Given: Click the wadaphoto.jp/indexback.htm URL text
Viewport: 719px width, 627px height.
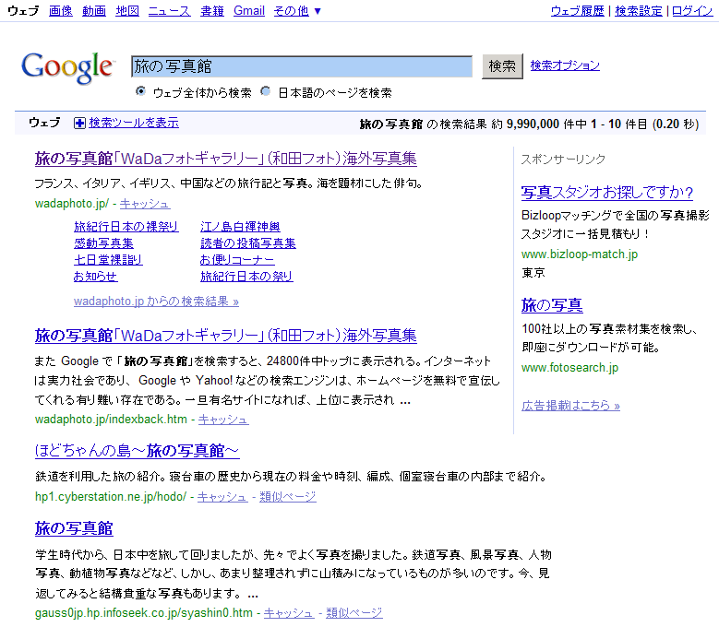Looking at the screenshot, I should click(x=111, y=419).
